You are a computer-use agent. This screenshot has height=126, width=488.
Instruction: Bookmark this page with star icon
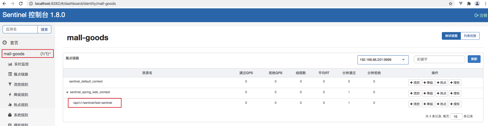point(451,4)
